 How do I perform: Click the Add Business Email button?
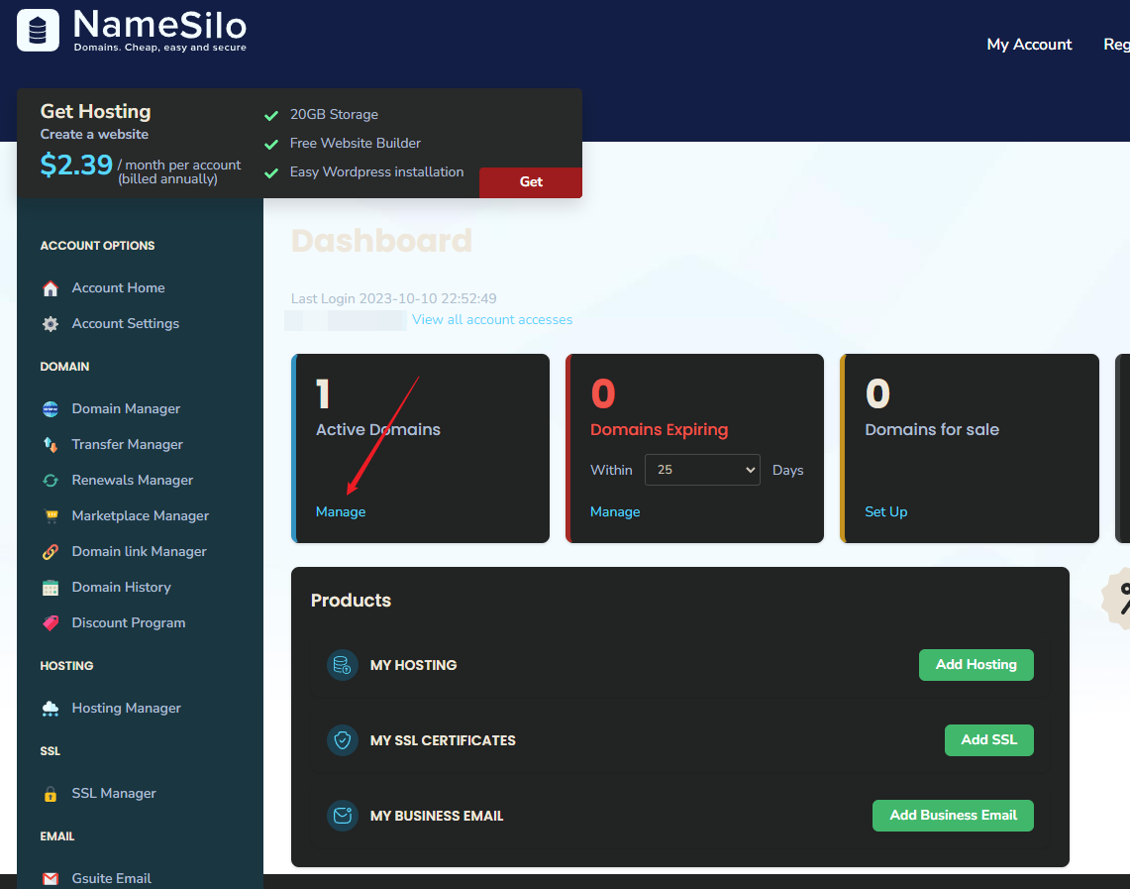[953, 816]
